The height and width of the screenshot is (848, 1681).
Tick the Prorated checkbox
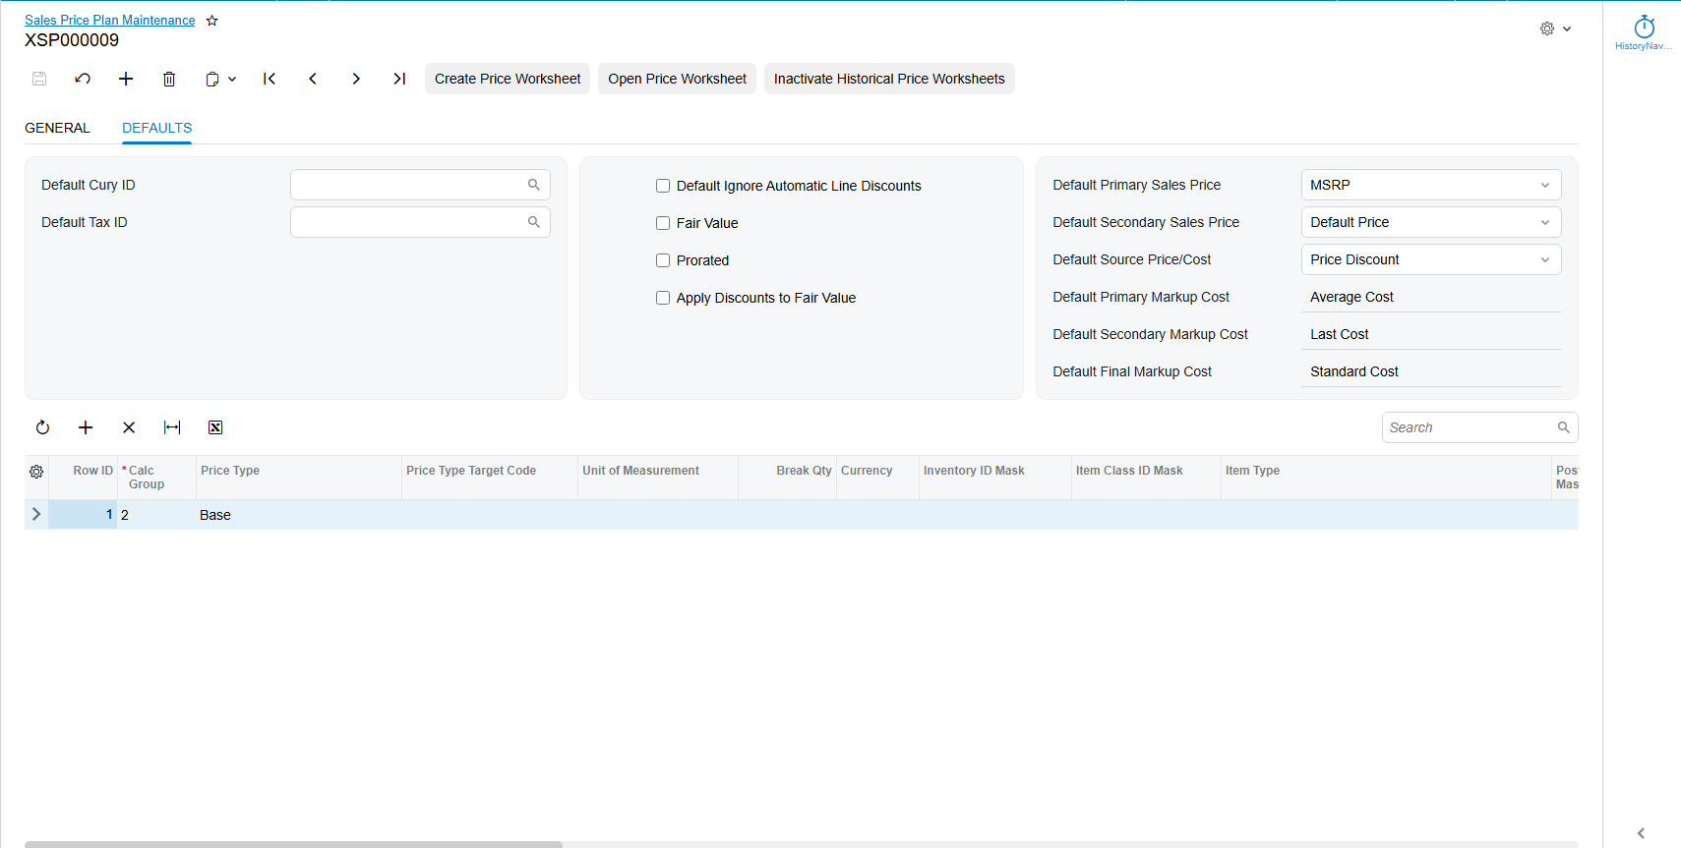click(663, 260)
